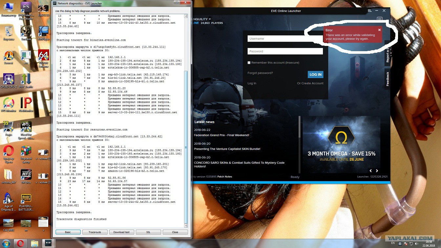
Task: Open the PPP_Traffic desktop shortcut
Action: [x=26, y=81]
